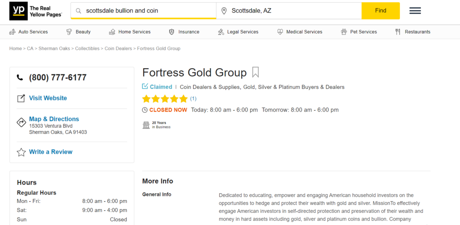Open the Beauty category
The image size is (460, 225).
[x=83, y=32]
